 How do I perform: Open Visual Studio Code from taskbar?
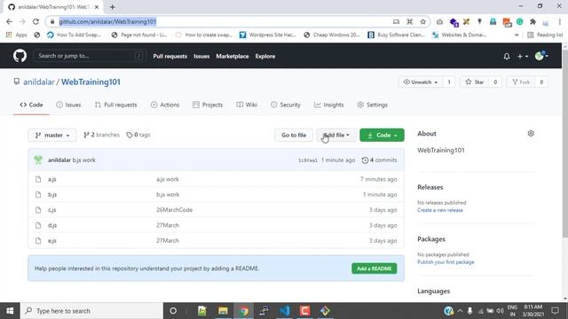285,311
